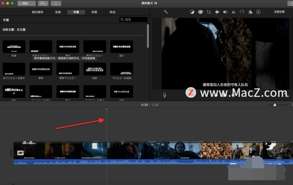Select the 展开下三分之一 title thumbnail
This screenshot has width=293, height=185.
tap(95, 47)
